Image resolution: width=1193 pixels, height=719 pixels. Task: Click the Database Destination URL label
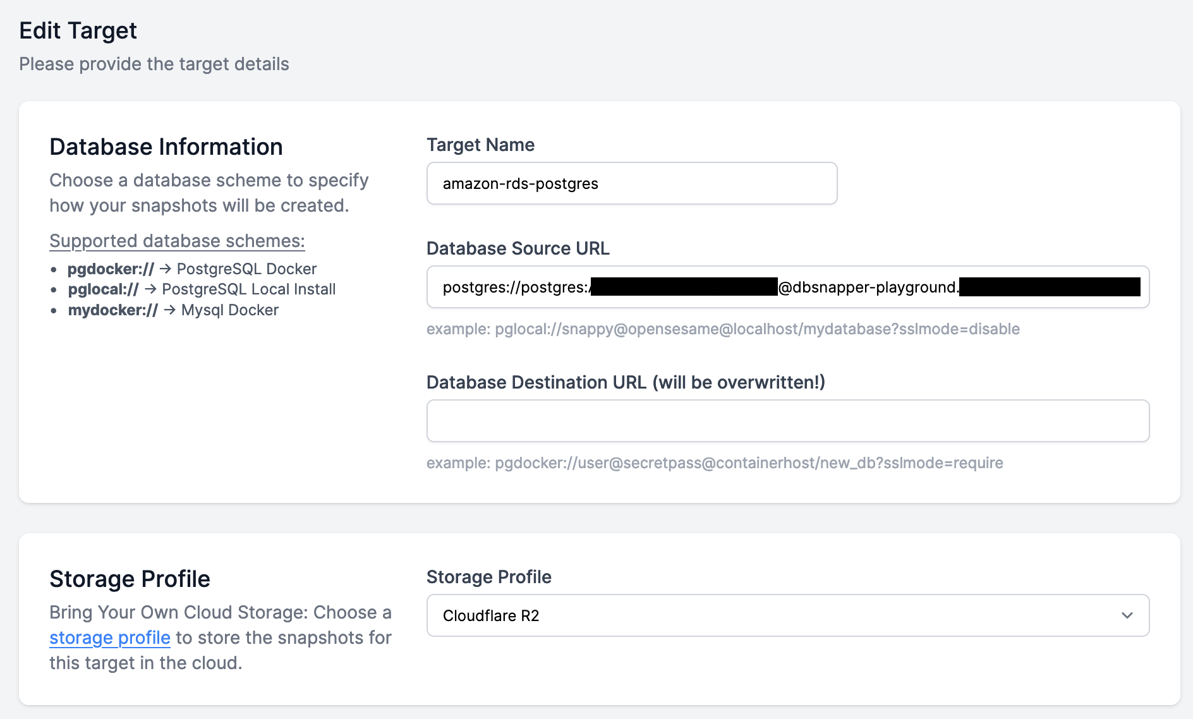click(626, 382)
